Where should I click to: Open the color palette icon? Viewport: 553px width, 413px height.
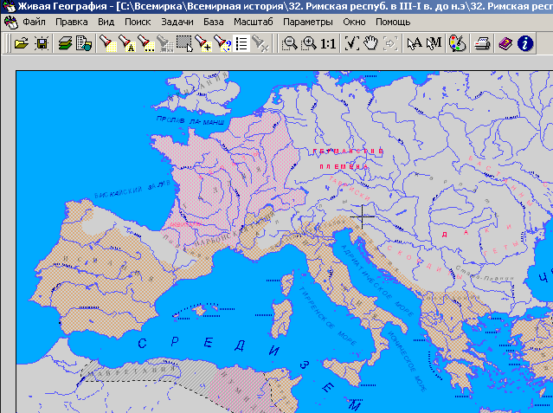coord(458,42)
